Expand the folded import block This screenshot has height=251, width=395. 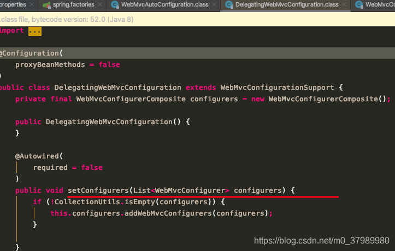[x=35, y=31]
